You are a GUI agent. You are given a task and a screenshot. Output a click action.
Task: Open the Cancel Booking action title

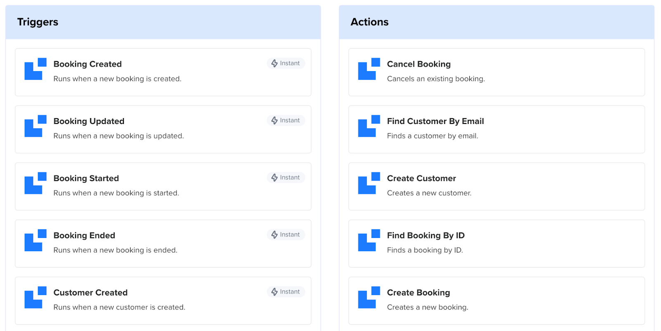pyautogui.click(x=418, y=64)
